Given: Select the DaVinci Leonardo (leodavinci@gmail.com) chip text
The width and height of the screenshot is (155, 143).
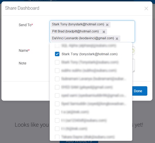Looking at the screenshot, I should 83,38.
